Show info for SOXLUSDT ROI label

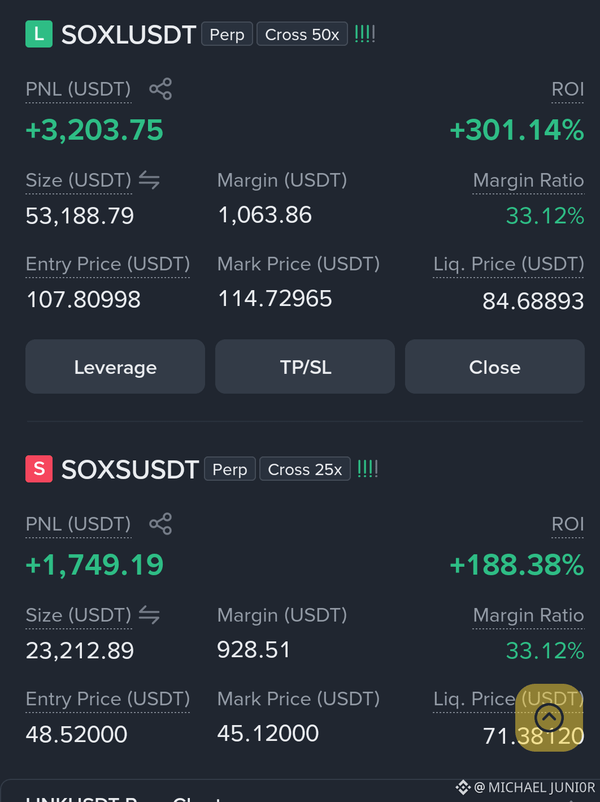[568, 89]
